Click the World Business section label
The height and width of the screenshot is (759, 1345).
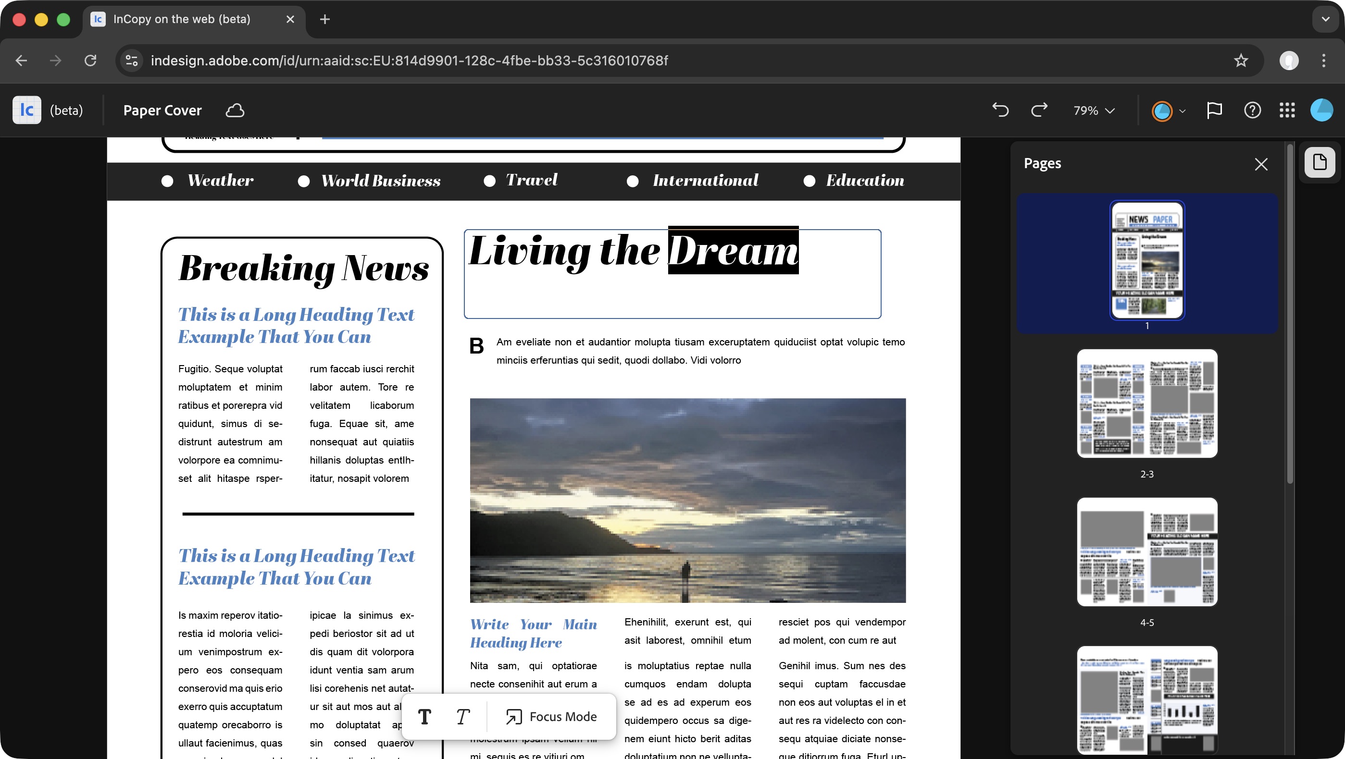pyautogui.click(x=381, y=180)
